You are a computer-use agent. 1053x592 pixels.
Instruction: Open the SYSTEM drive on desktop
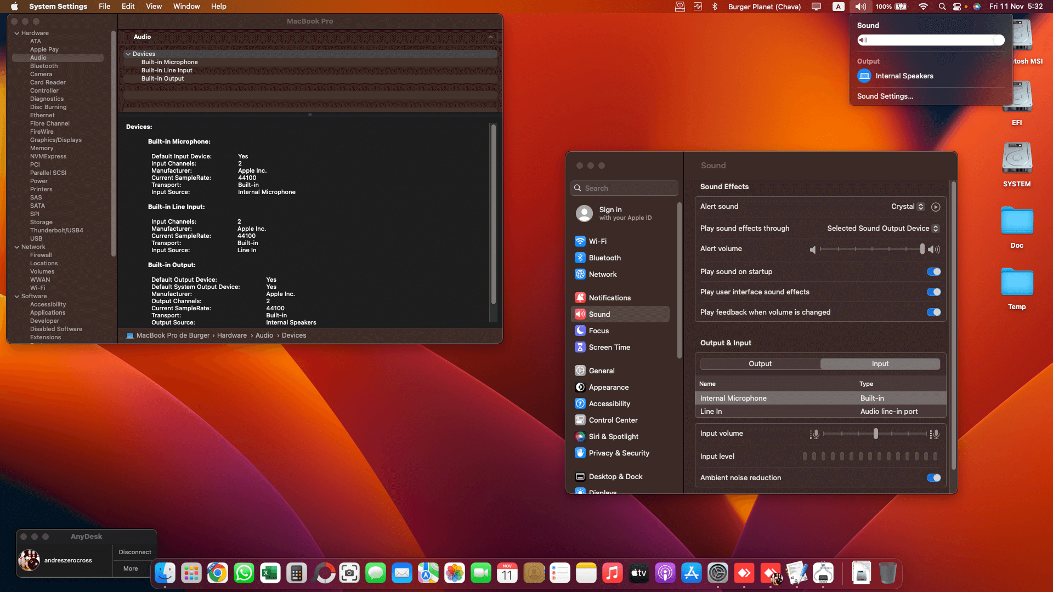(1017, 164)
